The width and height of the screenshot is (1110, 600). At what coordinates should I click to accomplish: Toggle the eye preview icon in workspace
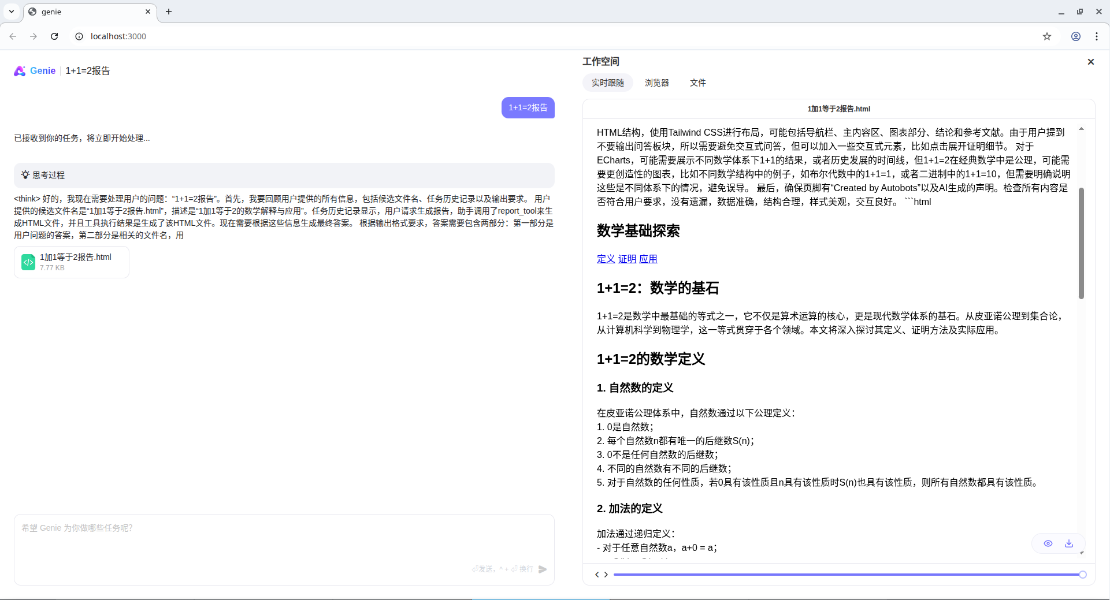pos(1048,543)
